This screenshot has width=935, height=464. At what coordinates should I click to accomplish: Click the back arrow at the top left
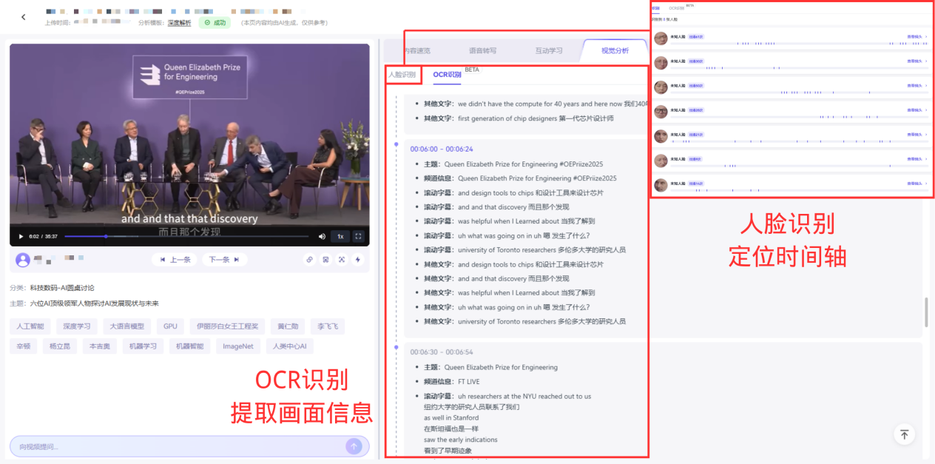[23, 16]
